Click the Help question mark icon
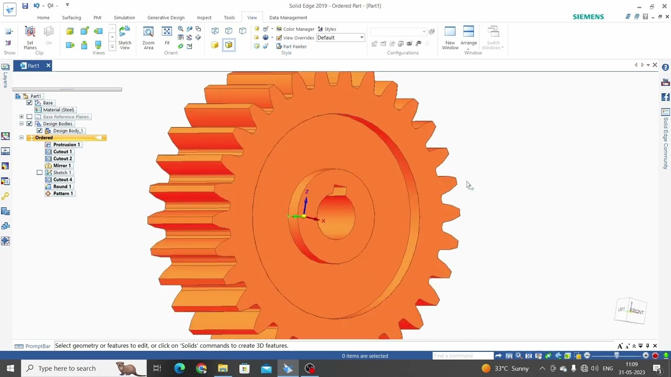The width and height of the screenshot is (671, 377). (665, 68)
